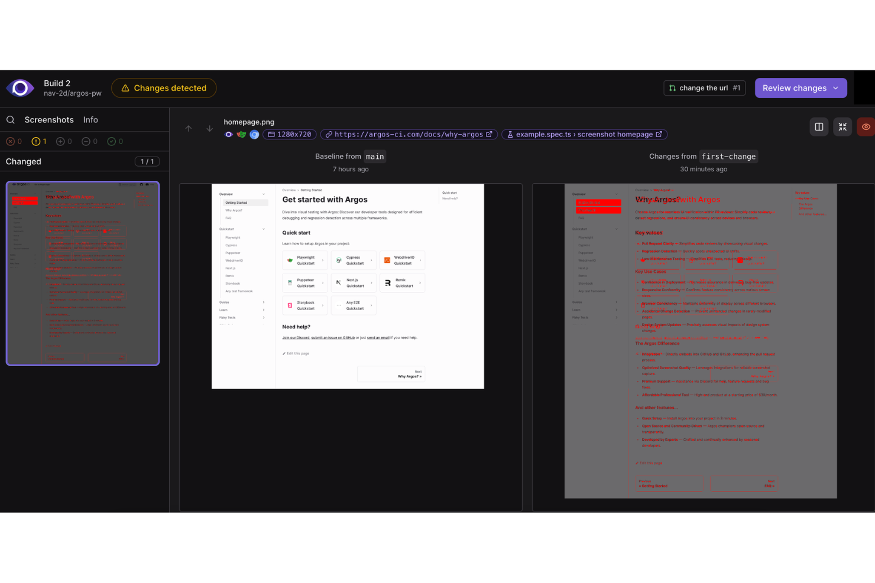Open the argos-ci.com/docs/why-argos URL link

[x=409, y=135]
